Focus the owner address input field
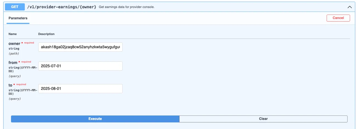This screenshot has width=358, height=129. [x=80, y=47]
